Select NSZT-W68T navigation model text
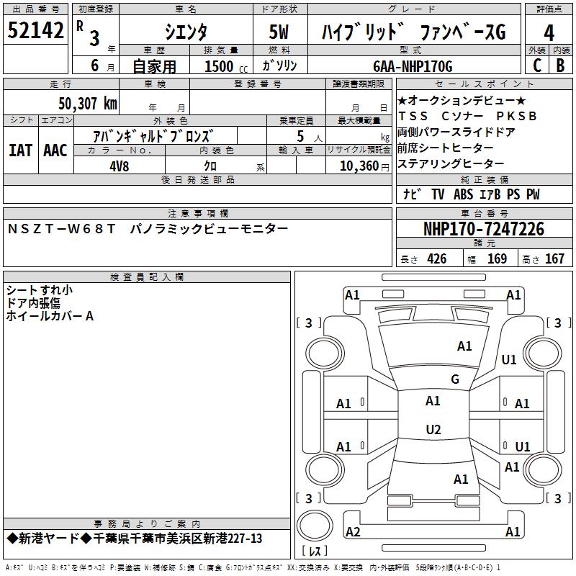This screenshot has width=576, height=576. pos(61,229)
